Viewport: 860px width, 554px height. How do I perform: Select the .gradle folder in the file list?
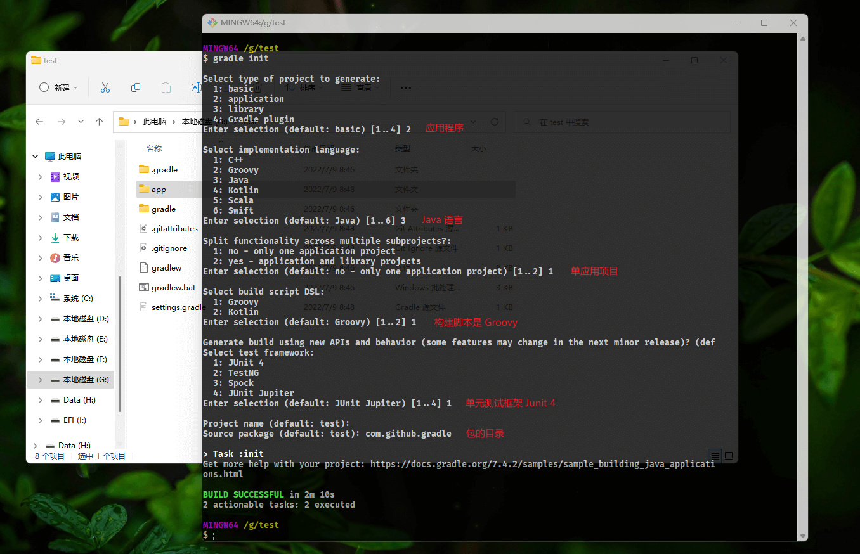[164, 170]
